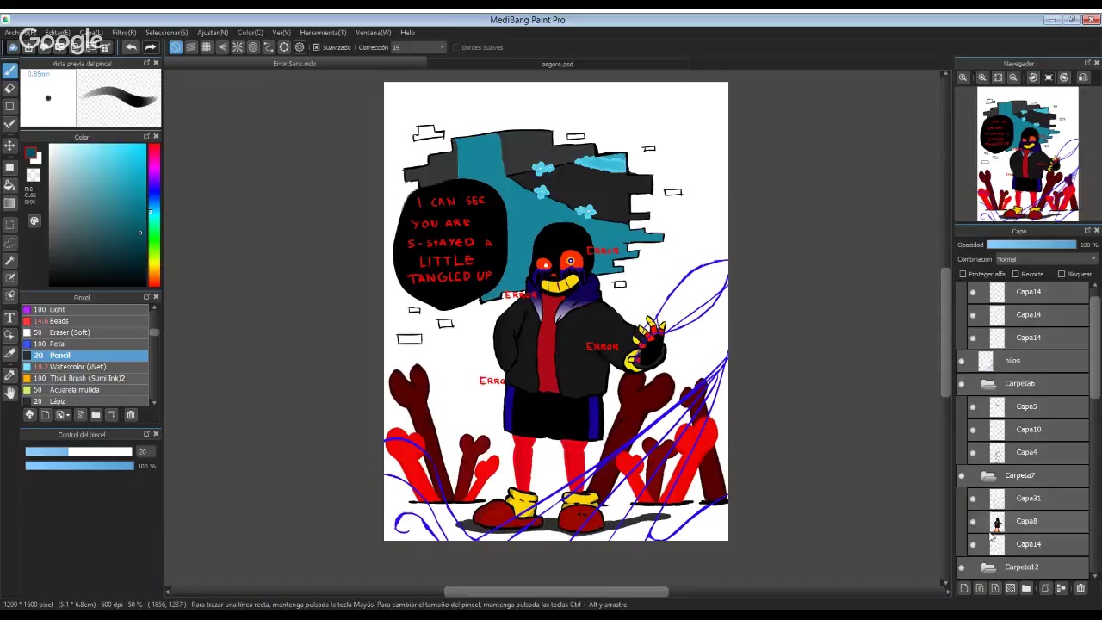The image size is (1102, 620).
Task: Open the Herramienta(T) menu
Action: pos(323,33)
